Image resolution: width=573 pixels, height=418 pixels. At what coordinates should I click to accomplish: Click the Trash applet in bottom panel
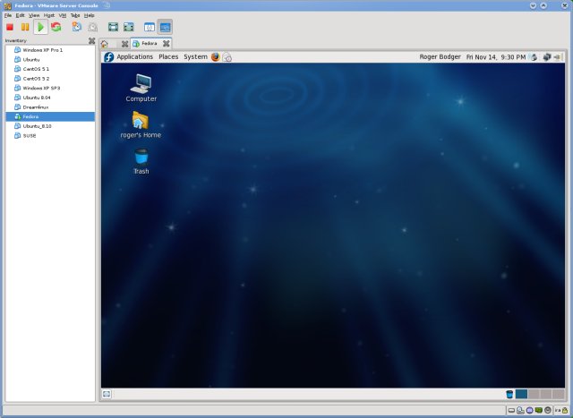509,394
